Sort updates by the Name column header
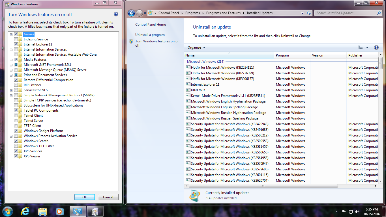Image resolution: width=386 pixels, height=217 pixels. (x=229, y=55)
